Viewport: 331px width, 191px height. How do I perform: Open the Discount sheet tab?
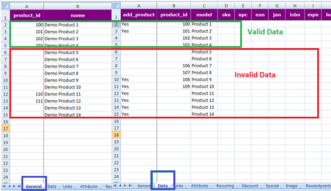tap(250, 186)
